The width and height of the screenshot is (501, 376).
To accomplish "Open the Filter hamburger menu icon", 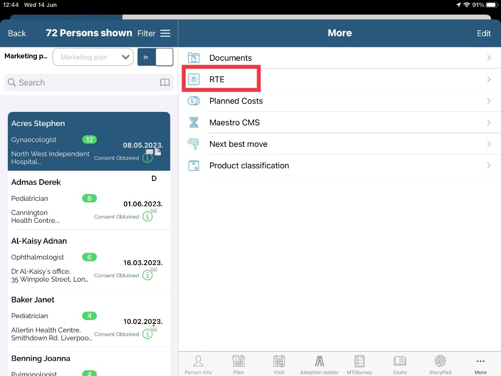I will [x=165, y=33].
